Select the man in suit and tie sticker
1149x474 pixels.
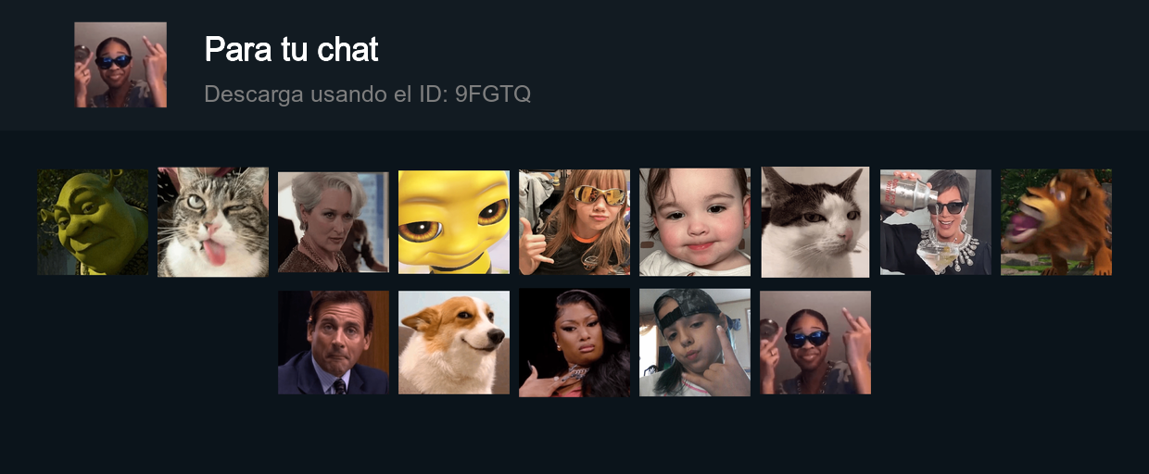(334, 343)
